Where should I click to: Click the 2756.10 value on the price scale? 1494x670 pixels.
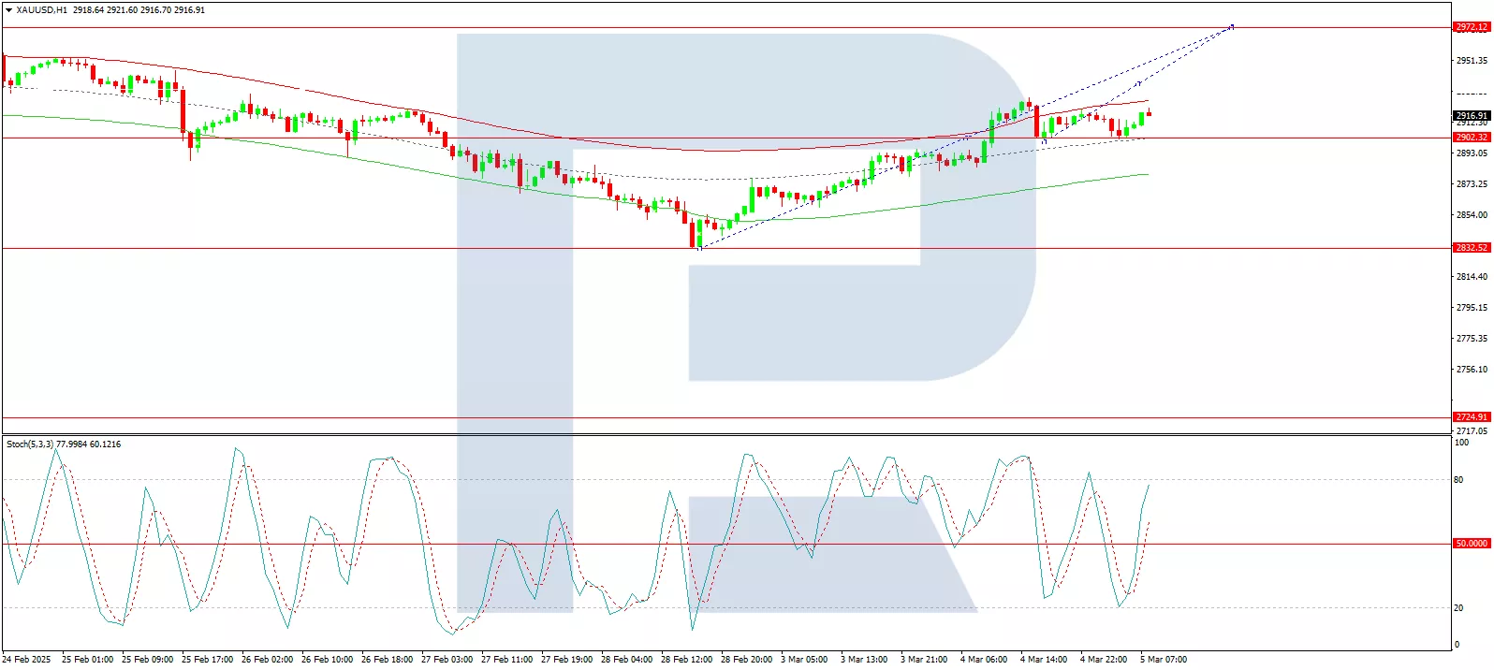(1471, 370)
